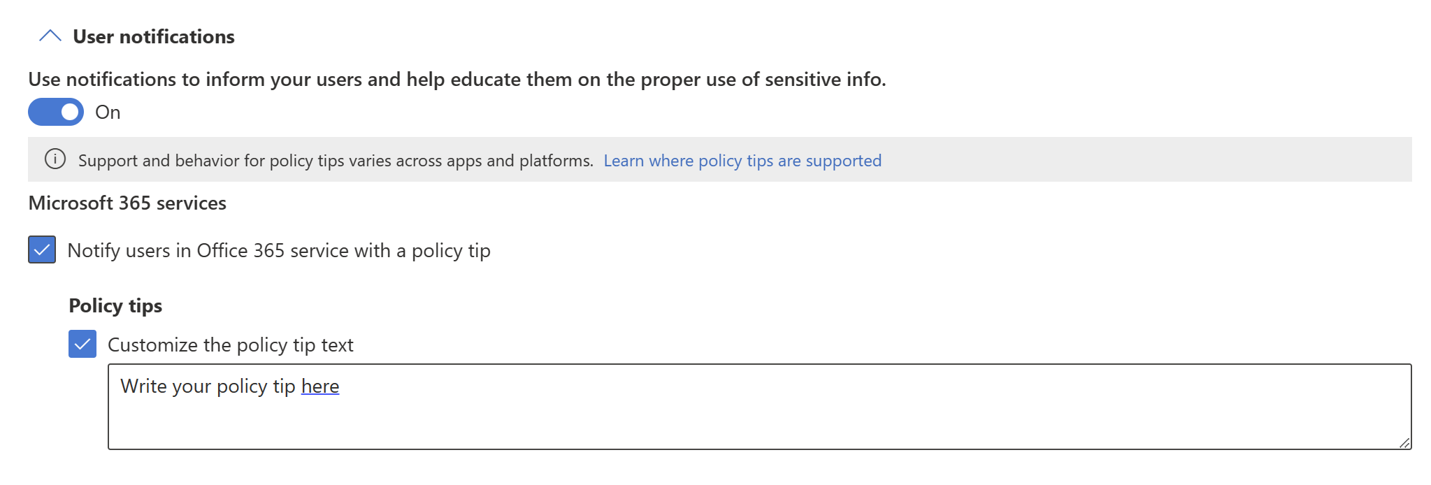This screenshot has width=1431, height=485.
Task: Click the white knob of the On toggle
Action: [x=70, y=112]
